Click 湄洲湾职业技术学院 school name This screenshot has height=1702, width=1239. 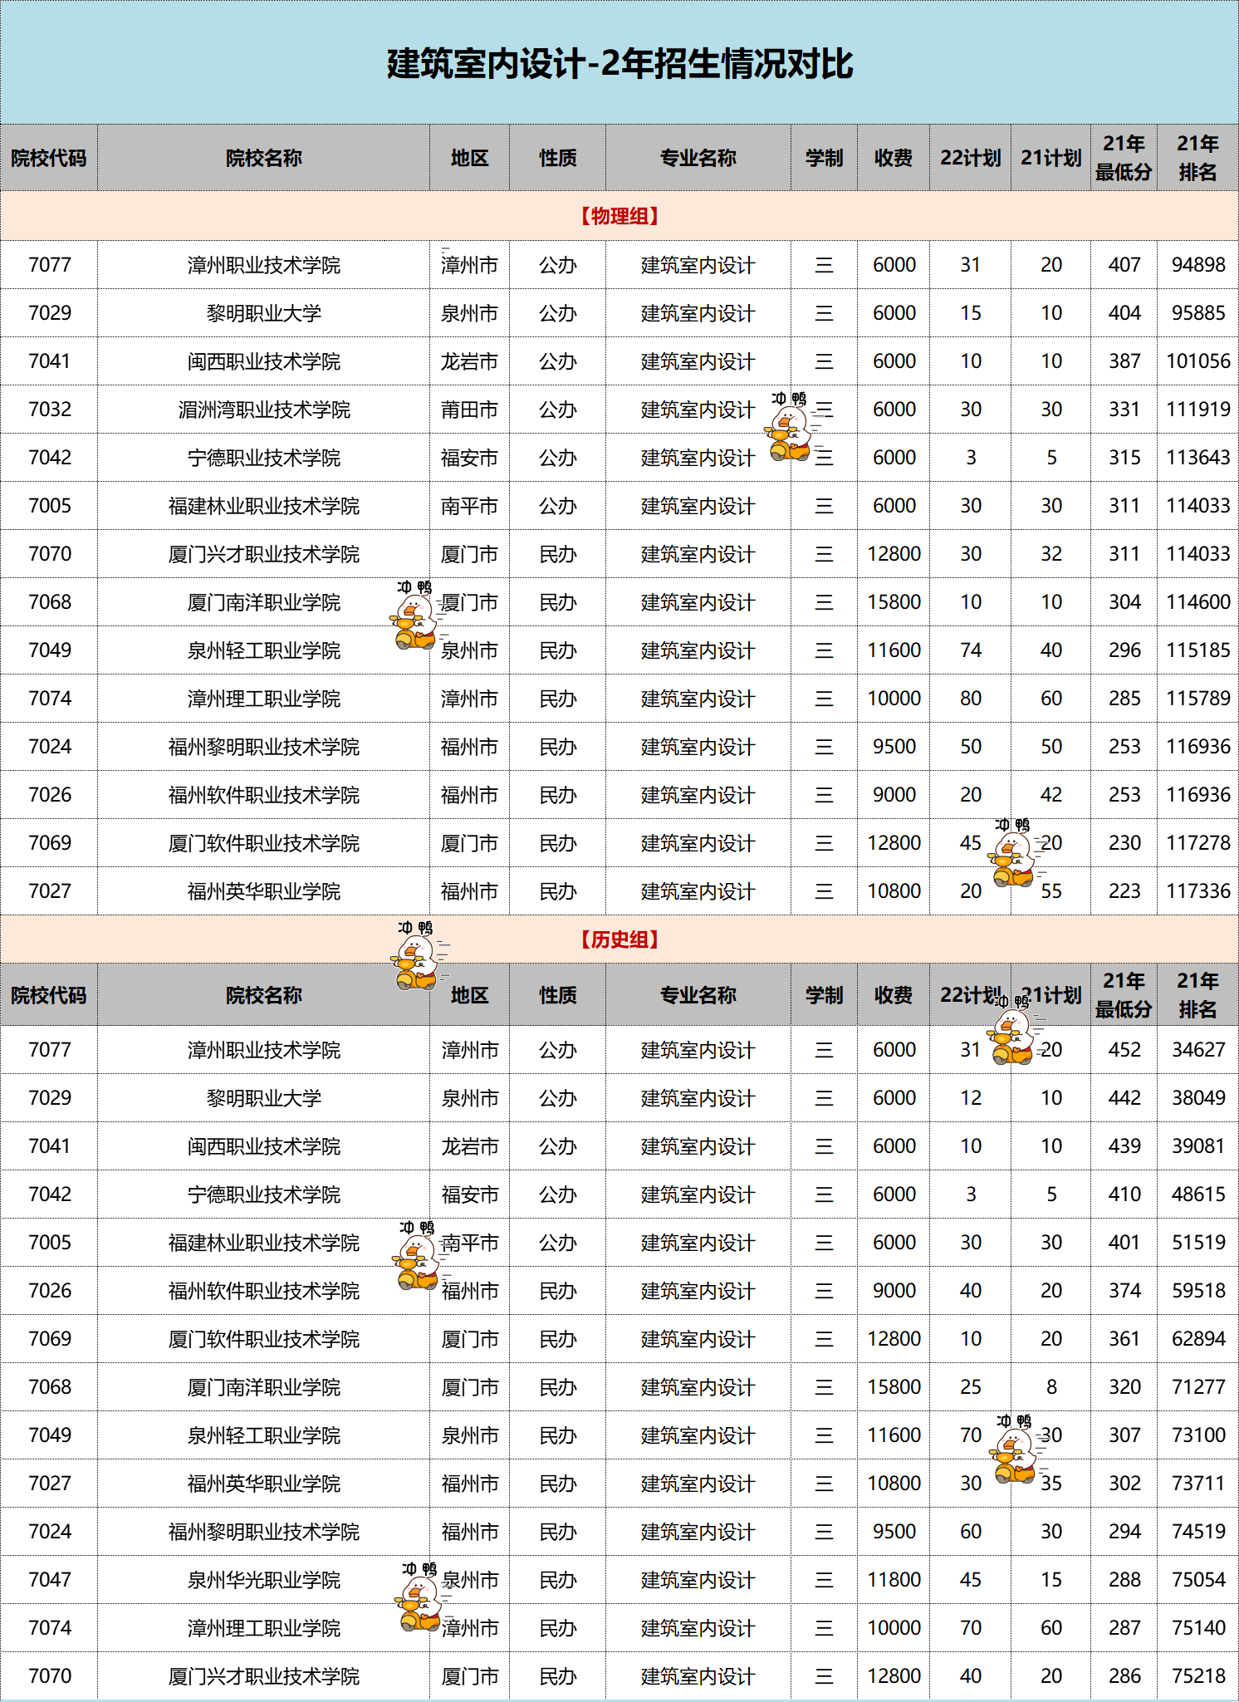(264, 410)
